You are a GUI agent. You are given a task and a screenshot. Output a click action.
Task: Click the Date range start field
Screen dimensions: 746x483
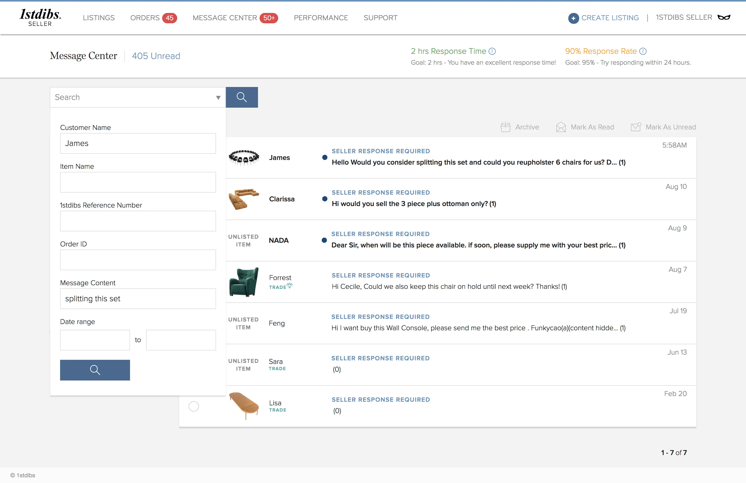pyautogui.click(x=95, y=340)
